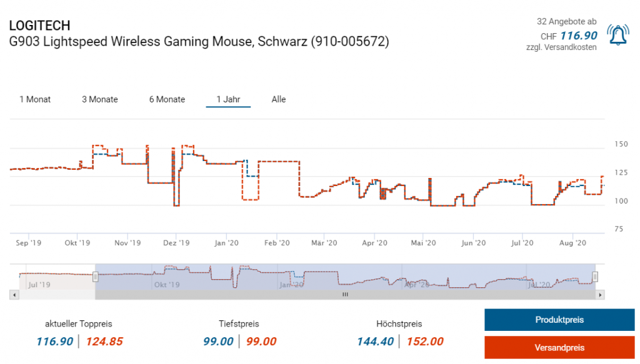Toggle the Produktpreis series button
640x364 pixels.
click(x=559, y=320)
